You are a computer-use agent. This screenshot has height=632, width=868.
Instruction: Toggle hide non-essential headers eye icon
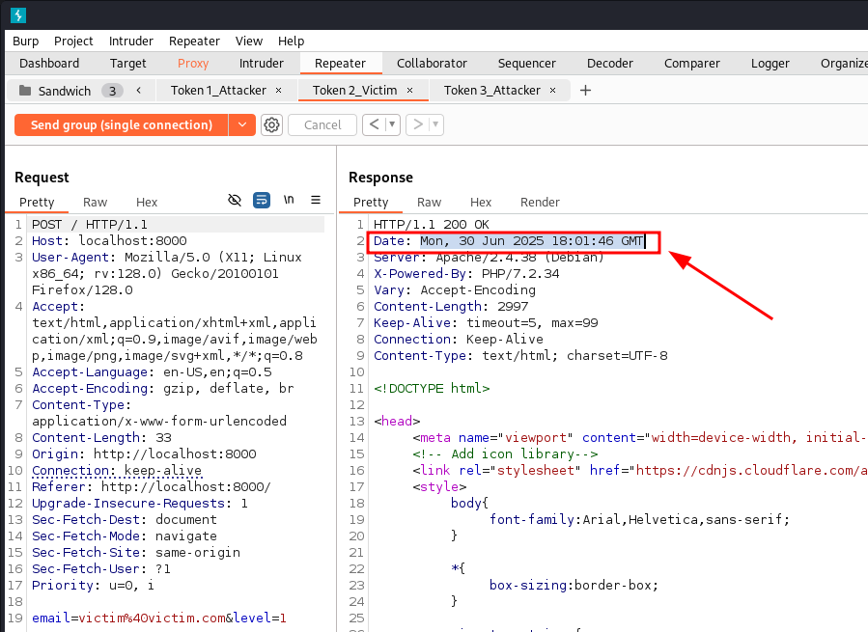pyautogui.click(x=235, y=200)
